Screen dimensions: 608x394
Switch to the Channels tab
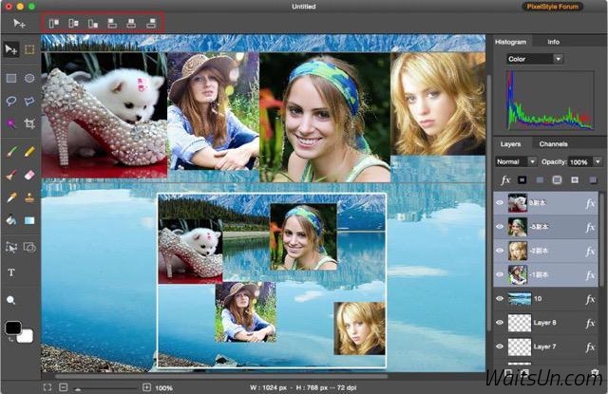(553, 144)
